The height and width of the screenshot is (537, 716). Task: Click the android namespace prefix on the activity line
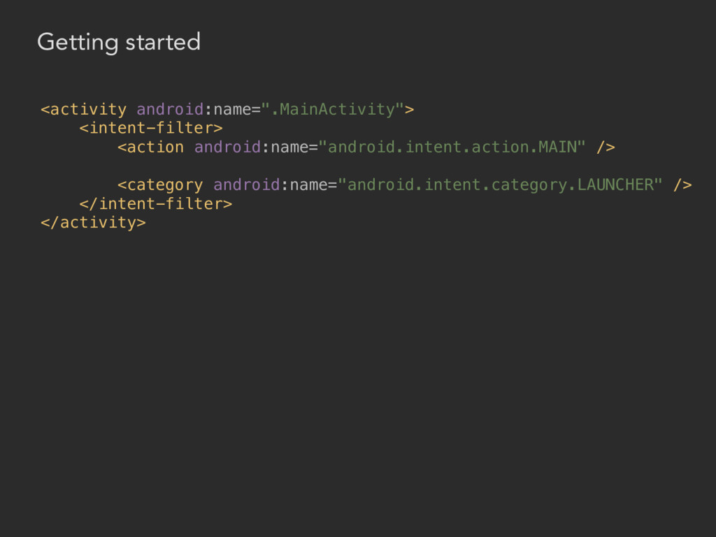(x=170, y=109)
